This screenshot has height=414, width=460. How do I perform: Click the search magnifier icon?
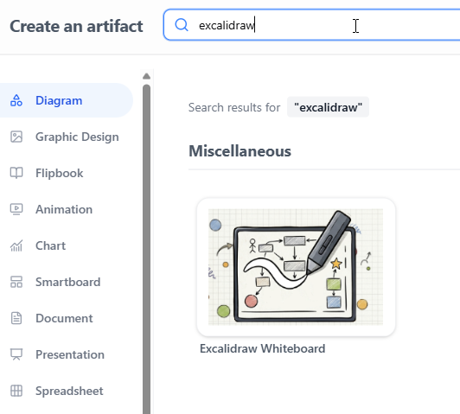(182, 25)
